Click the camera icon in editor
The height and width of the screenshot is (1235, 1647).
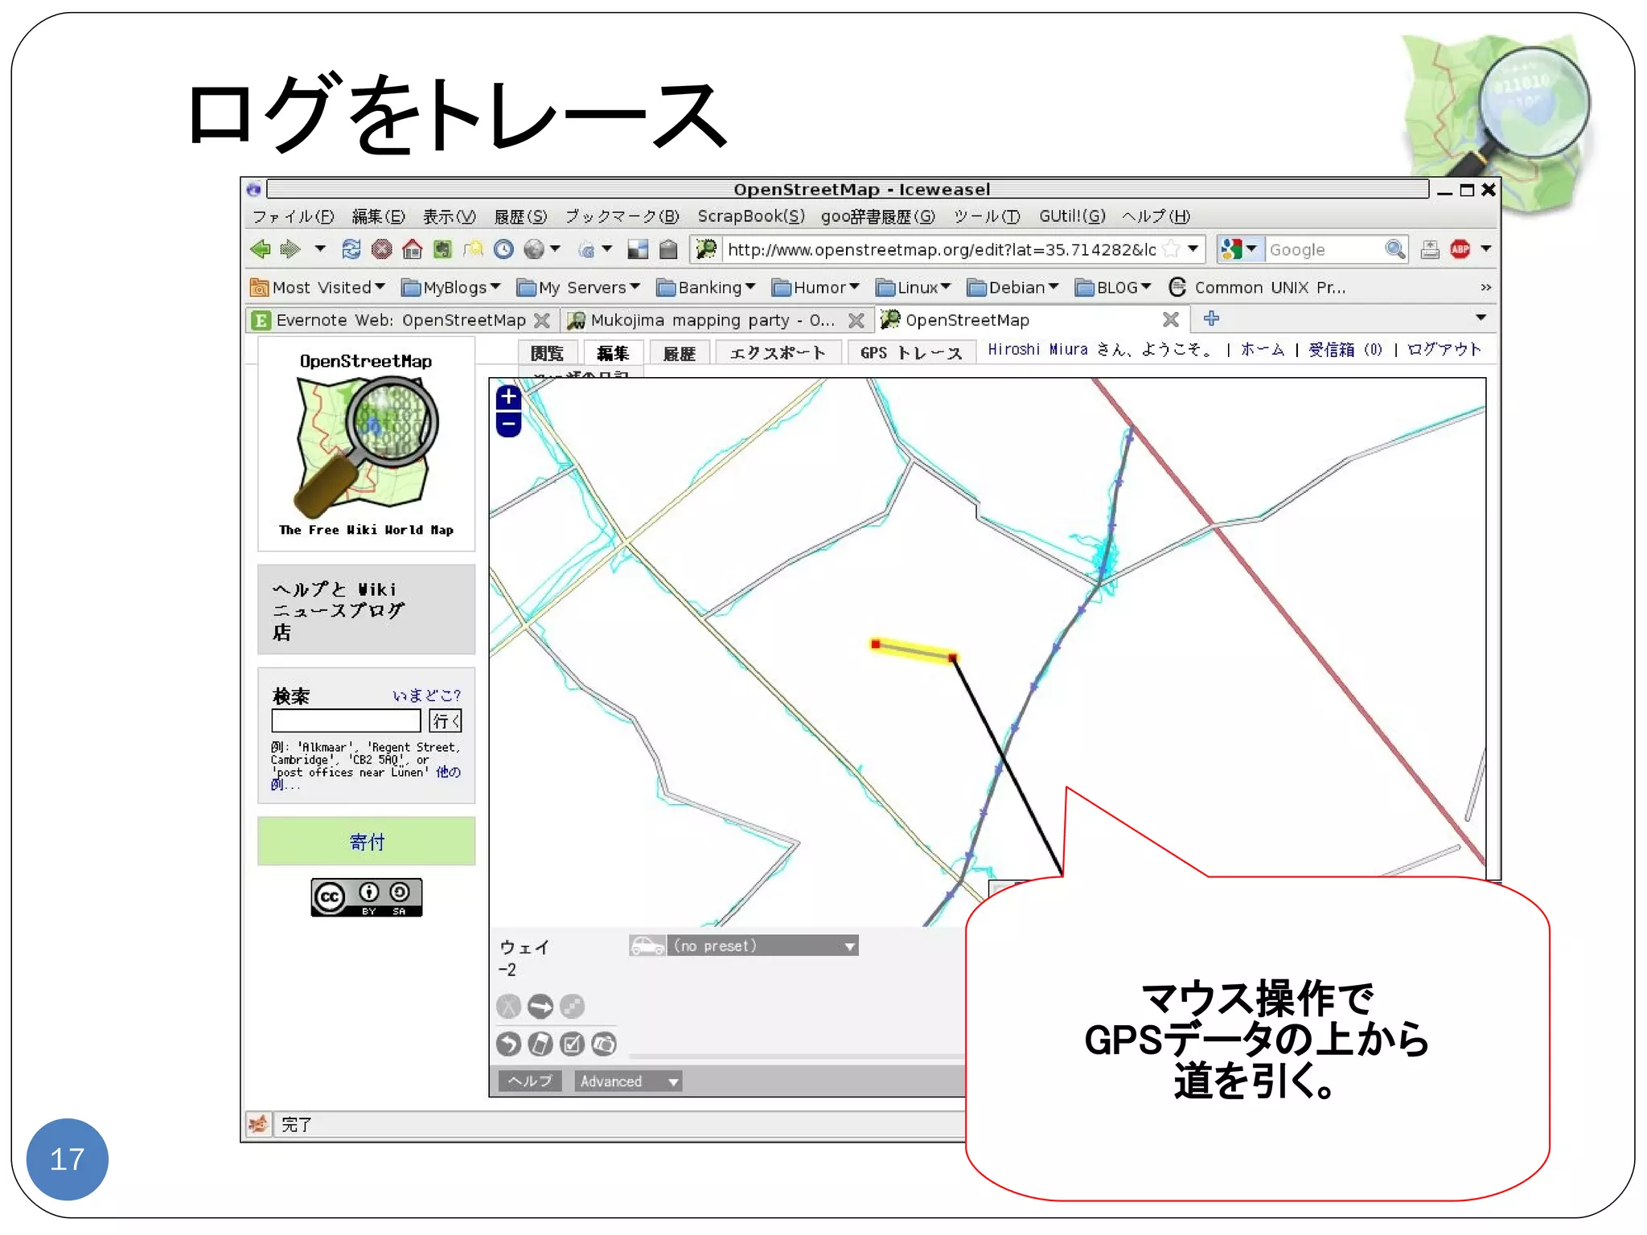point(604,1044)
